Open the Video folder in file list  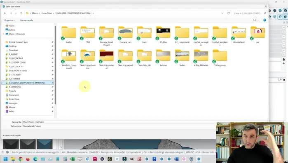pyautogui.click(x=182, y=58)
